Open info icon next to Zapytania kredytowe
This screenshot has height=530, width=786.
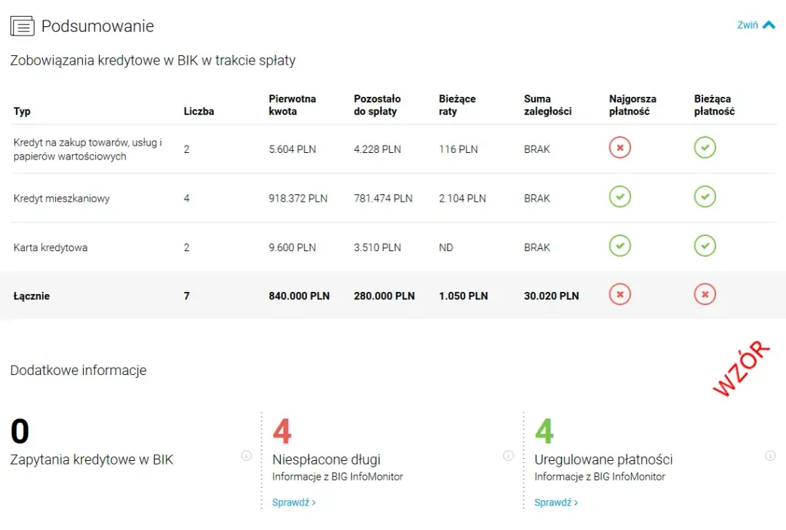pyautogui.click(x=246, y=456)
